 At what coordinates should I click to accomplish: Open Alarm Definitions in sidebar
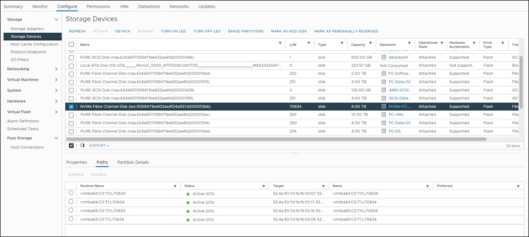[23, 121]
